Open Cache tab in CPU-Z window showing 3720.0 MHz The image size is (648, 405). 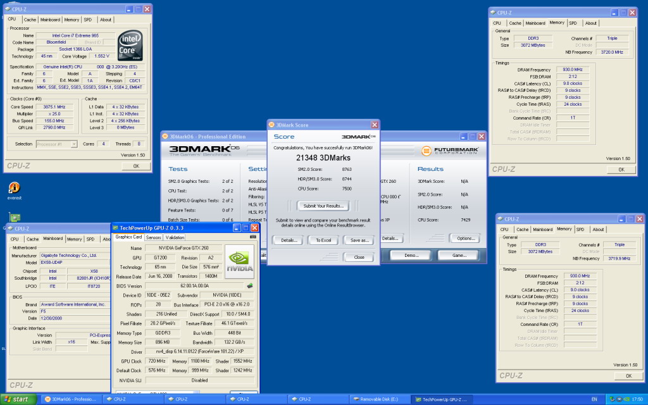515,23
